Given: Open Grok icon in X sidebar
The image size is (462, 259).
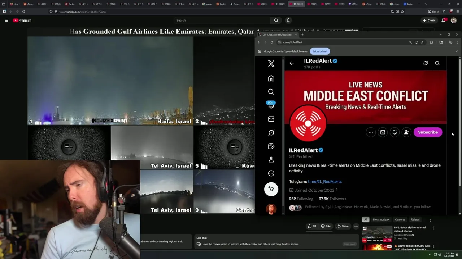Looking at the screenshot, I should (x=271, y=133).
